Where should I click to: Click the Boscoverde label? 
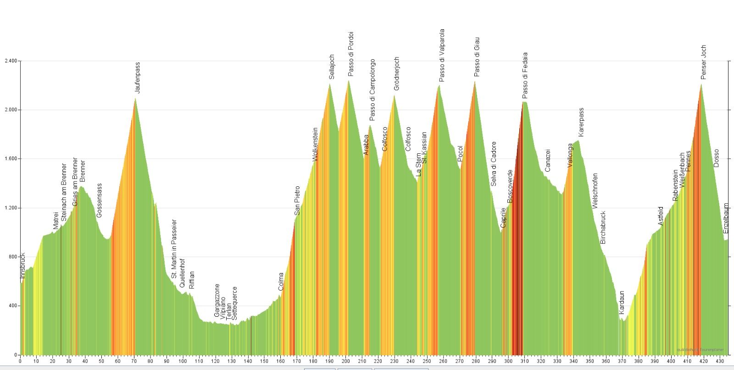click(x=510, y=186)
